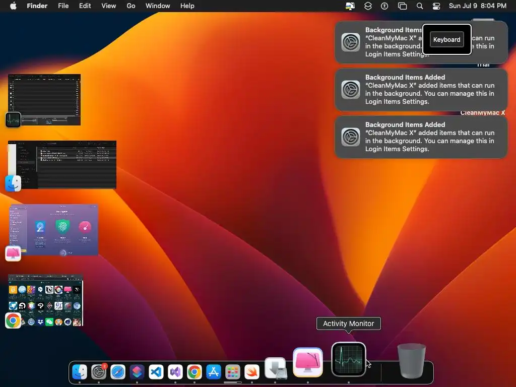Switch to the Activity Monitor window thumbnail
This screenshot has width=516, height=387.
(x=44, y=100)
